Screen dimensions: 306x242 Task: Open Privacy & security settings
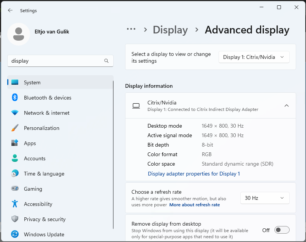click(44, 219)
